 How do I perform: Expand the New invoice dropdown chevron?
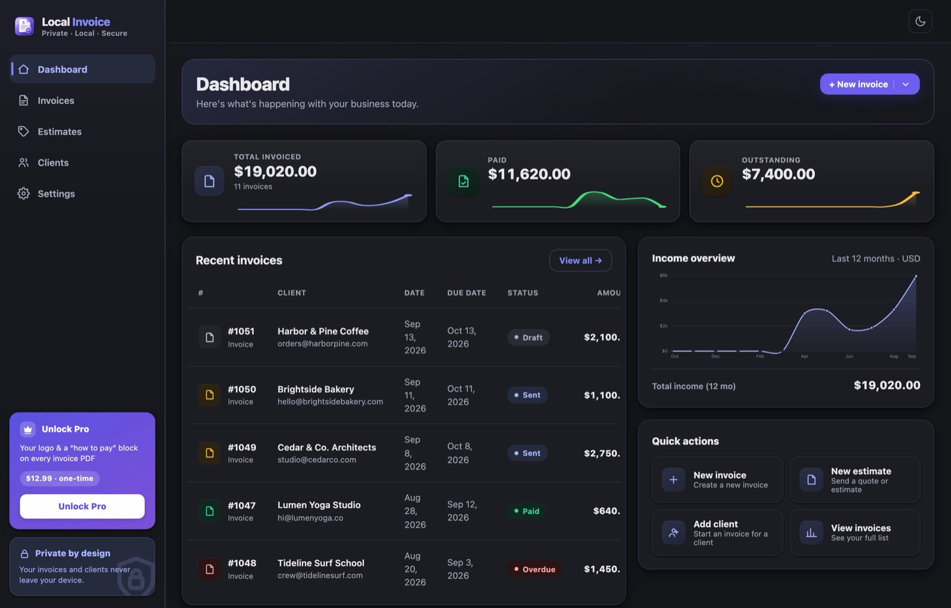906,84
